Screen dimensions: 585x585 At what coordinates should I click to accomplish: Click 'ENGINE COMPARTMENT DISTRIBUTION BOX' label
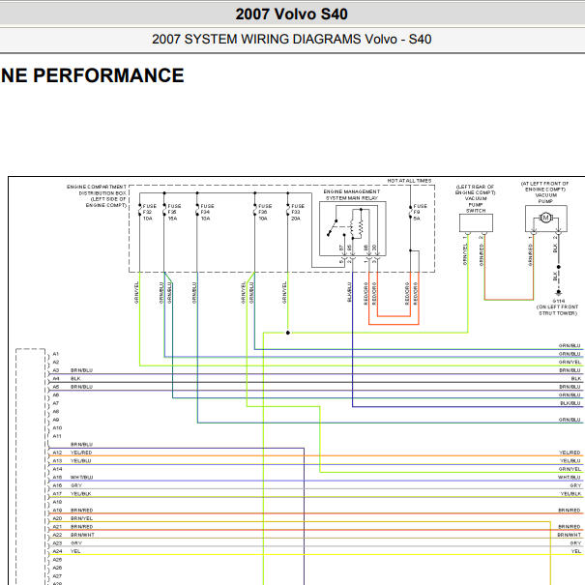97,196
